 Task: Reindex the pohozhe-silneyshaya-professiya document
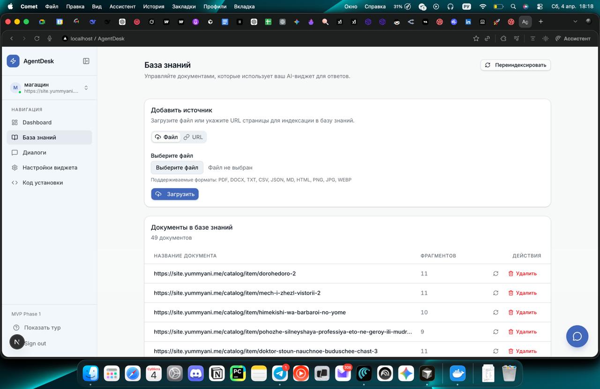[495, 332]
